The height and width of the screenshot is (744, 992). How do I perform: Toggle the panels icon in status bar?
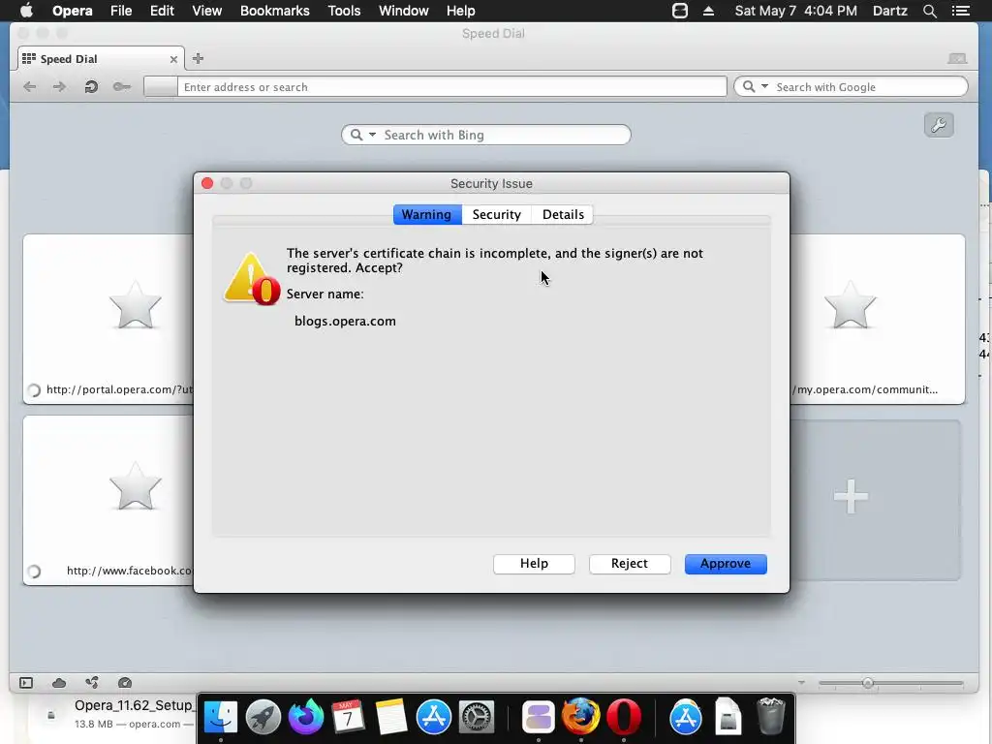(26, 683)
